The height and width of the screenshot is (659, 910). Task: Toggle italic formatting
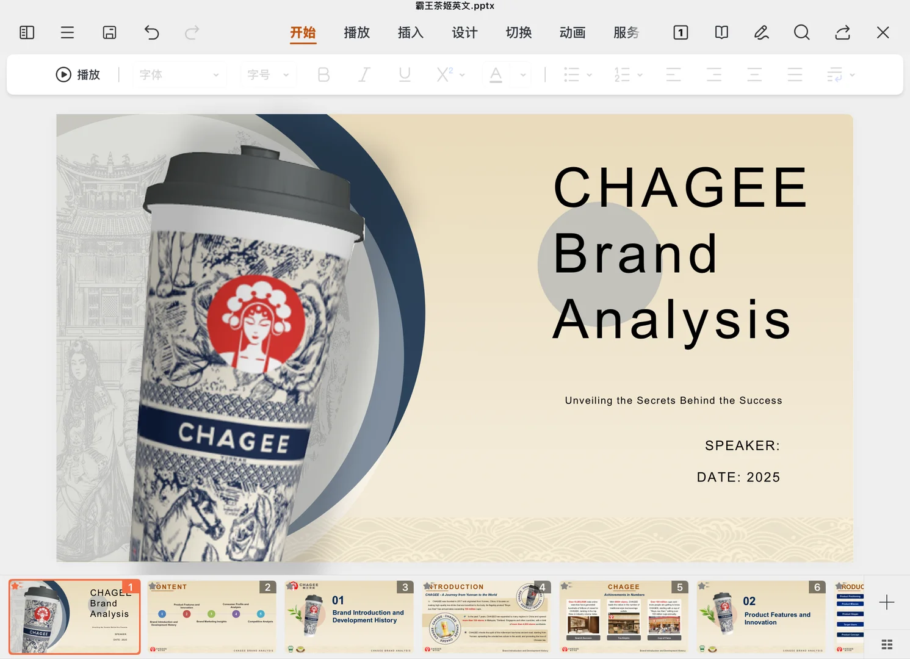click(x=364, y=74)
